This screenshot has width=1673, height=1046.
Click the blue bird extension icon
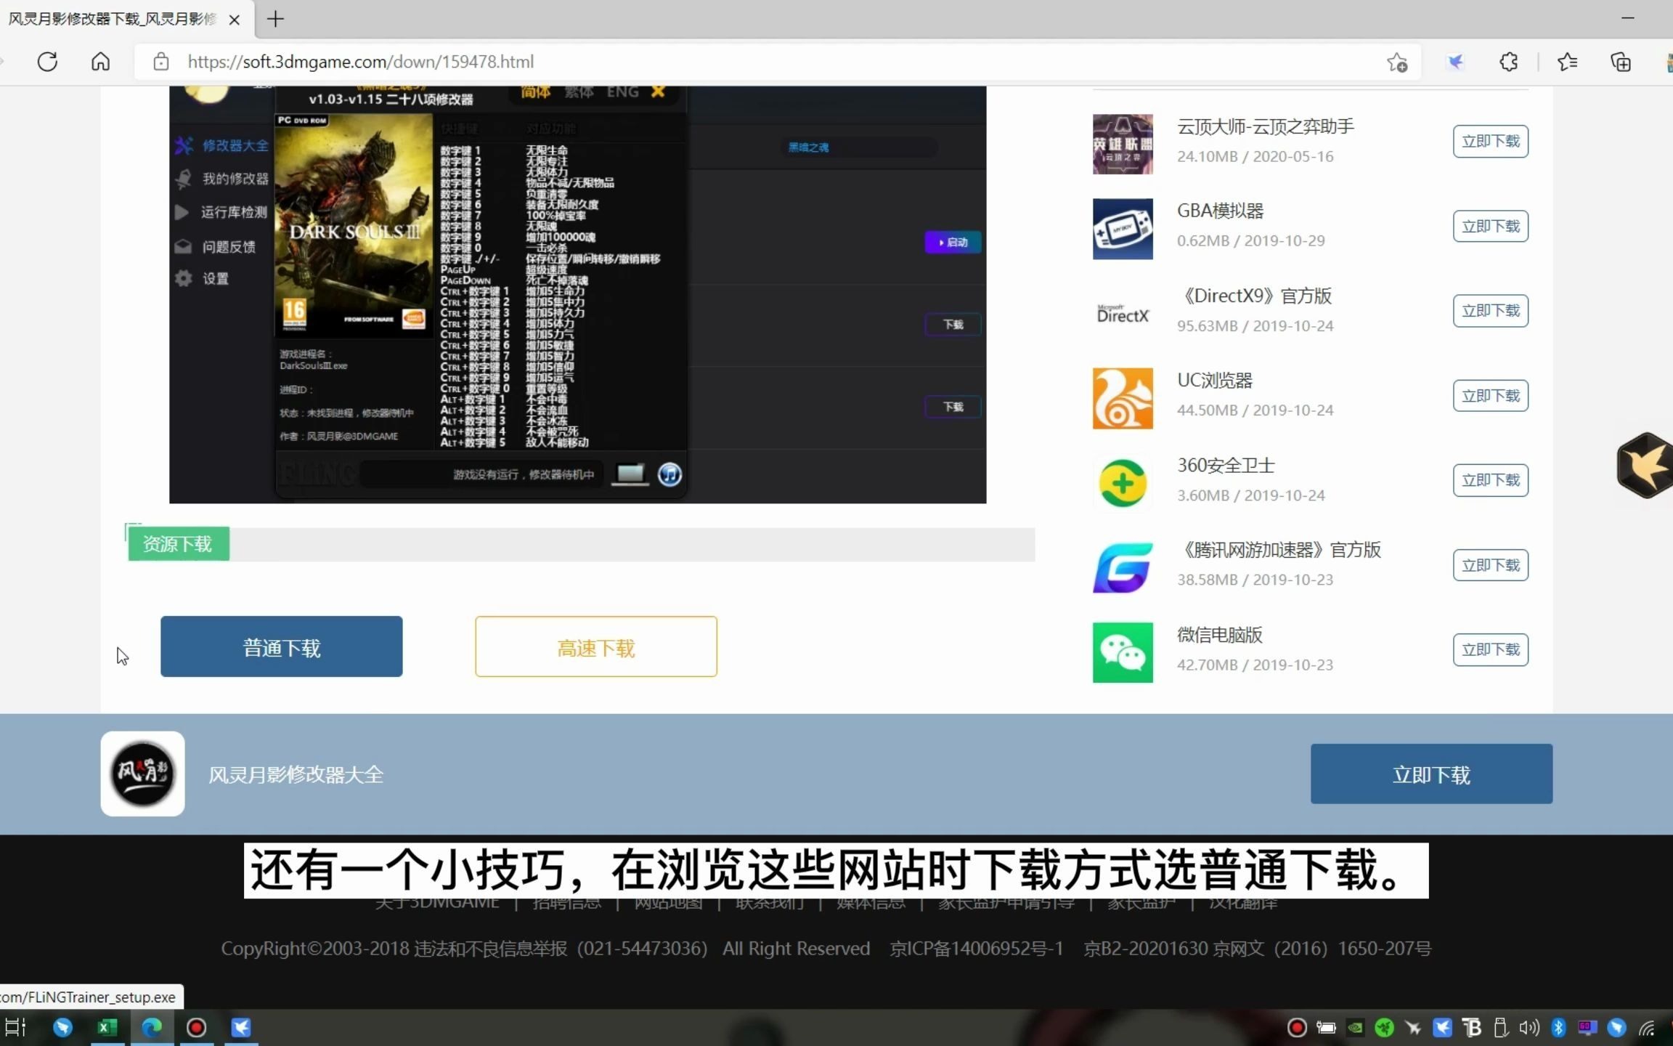click(1455, 62)
